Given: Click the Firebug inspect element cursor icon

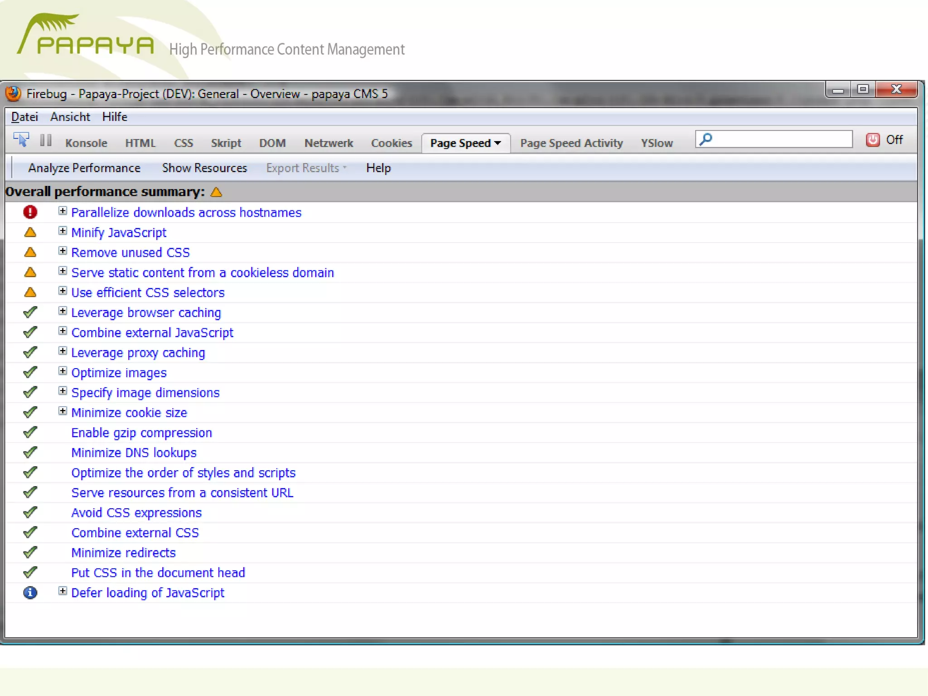Looking at the screenshot, I should pos(21,140).
